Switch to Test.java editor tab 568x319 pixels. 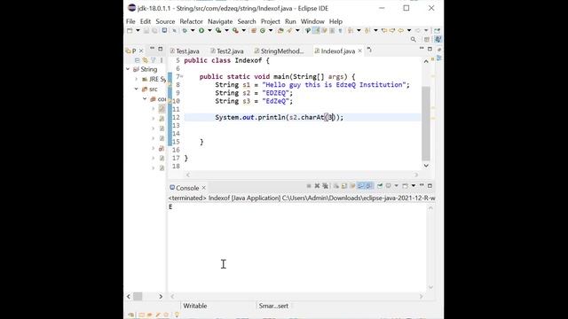point(185,51)
